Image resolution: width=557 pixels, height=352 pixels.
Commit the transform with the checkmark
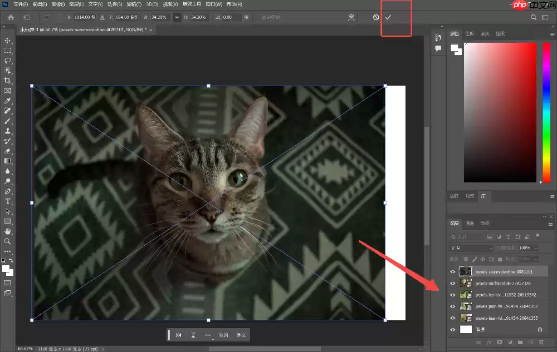(x=389, y=17)
